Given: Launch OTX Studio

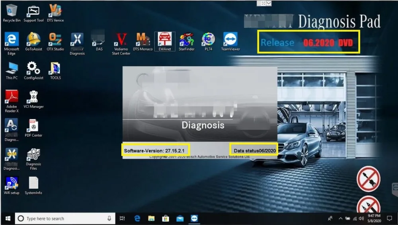Looking at the screenshot, I should click(x=55, y=42).
